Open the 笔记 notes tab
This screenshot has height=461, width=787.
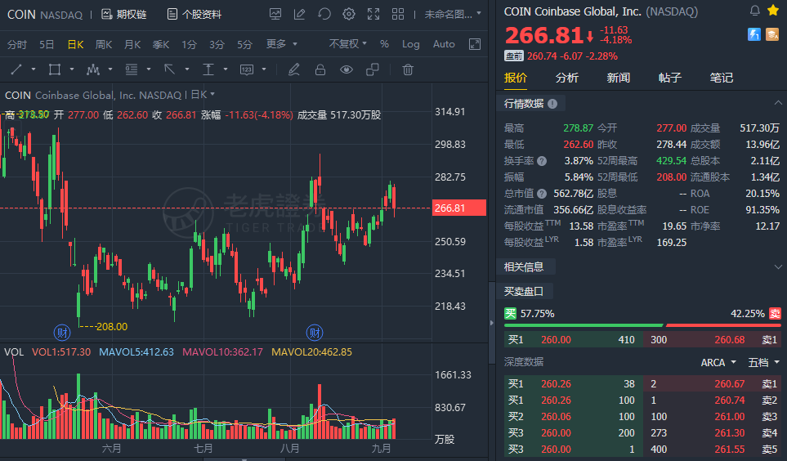pos(722,78)
